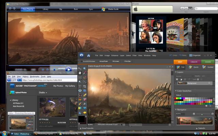Click the Fit Screen button

(116, 61)
